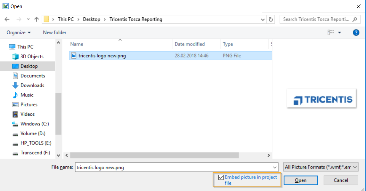
Task: Open Transcend (F:) drive
Action: click(35, 153)
